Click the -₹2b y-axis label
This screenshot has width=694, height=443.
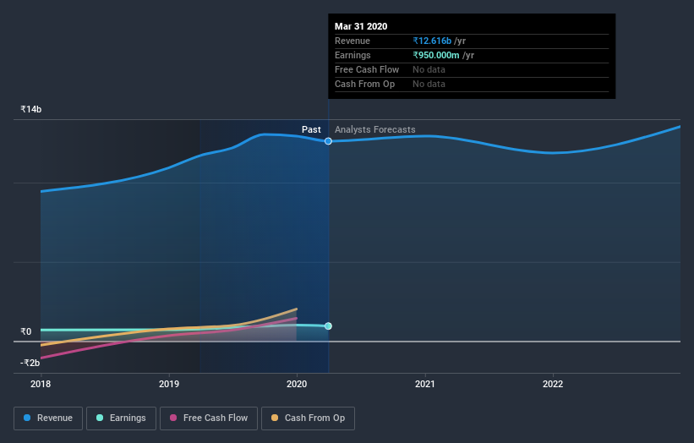[x=30, y=363]
